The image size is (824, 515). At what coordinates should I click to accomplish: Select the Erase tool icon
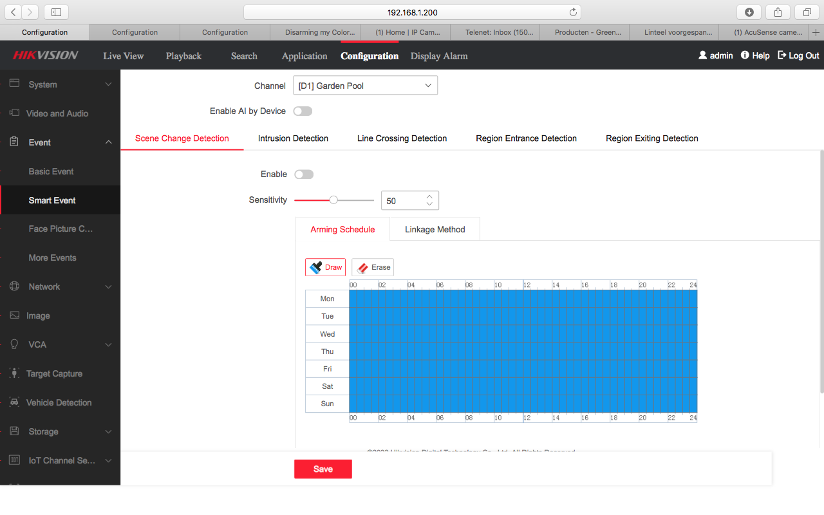tap(362, 268)
